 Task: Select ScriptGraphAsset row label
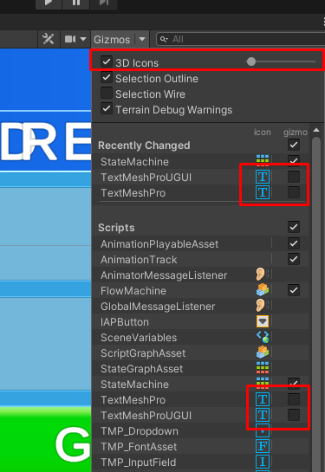coord(143,353)
